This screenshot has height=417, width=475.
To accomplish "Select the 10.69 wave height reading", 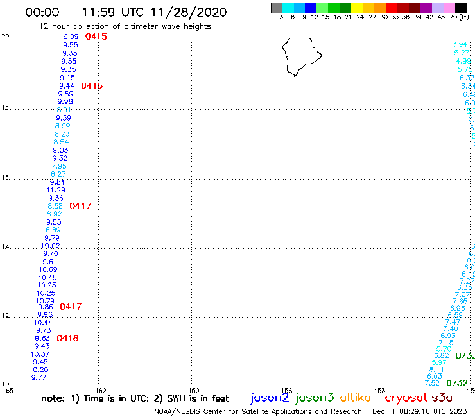I will tap(48, 269).
